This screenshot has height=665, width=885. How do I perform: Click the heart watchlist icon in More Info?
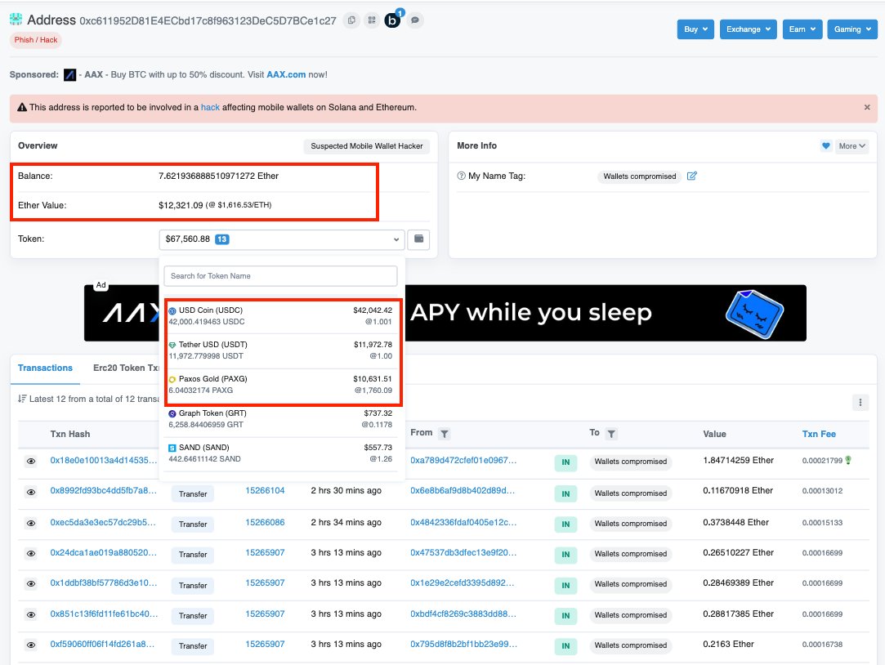coord(825,146)
